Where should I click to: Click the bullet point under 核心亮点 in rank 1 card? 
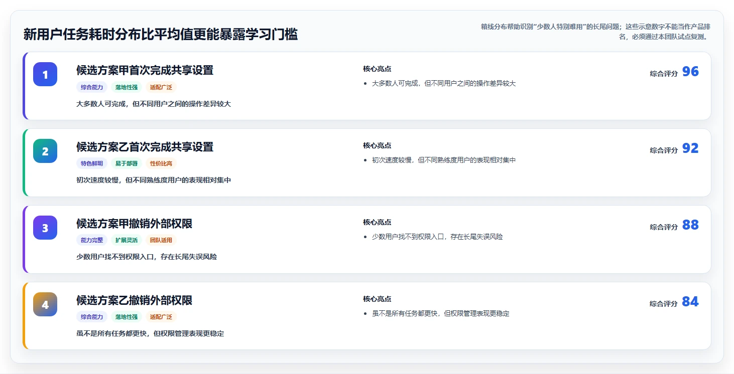[x=444, y=83]
